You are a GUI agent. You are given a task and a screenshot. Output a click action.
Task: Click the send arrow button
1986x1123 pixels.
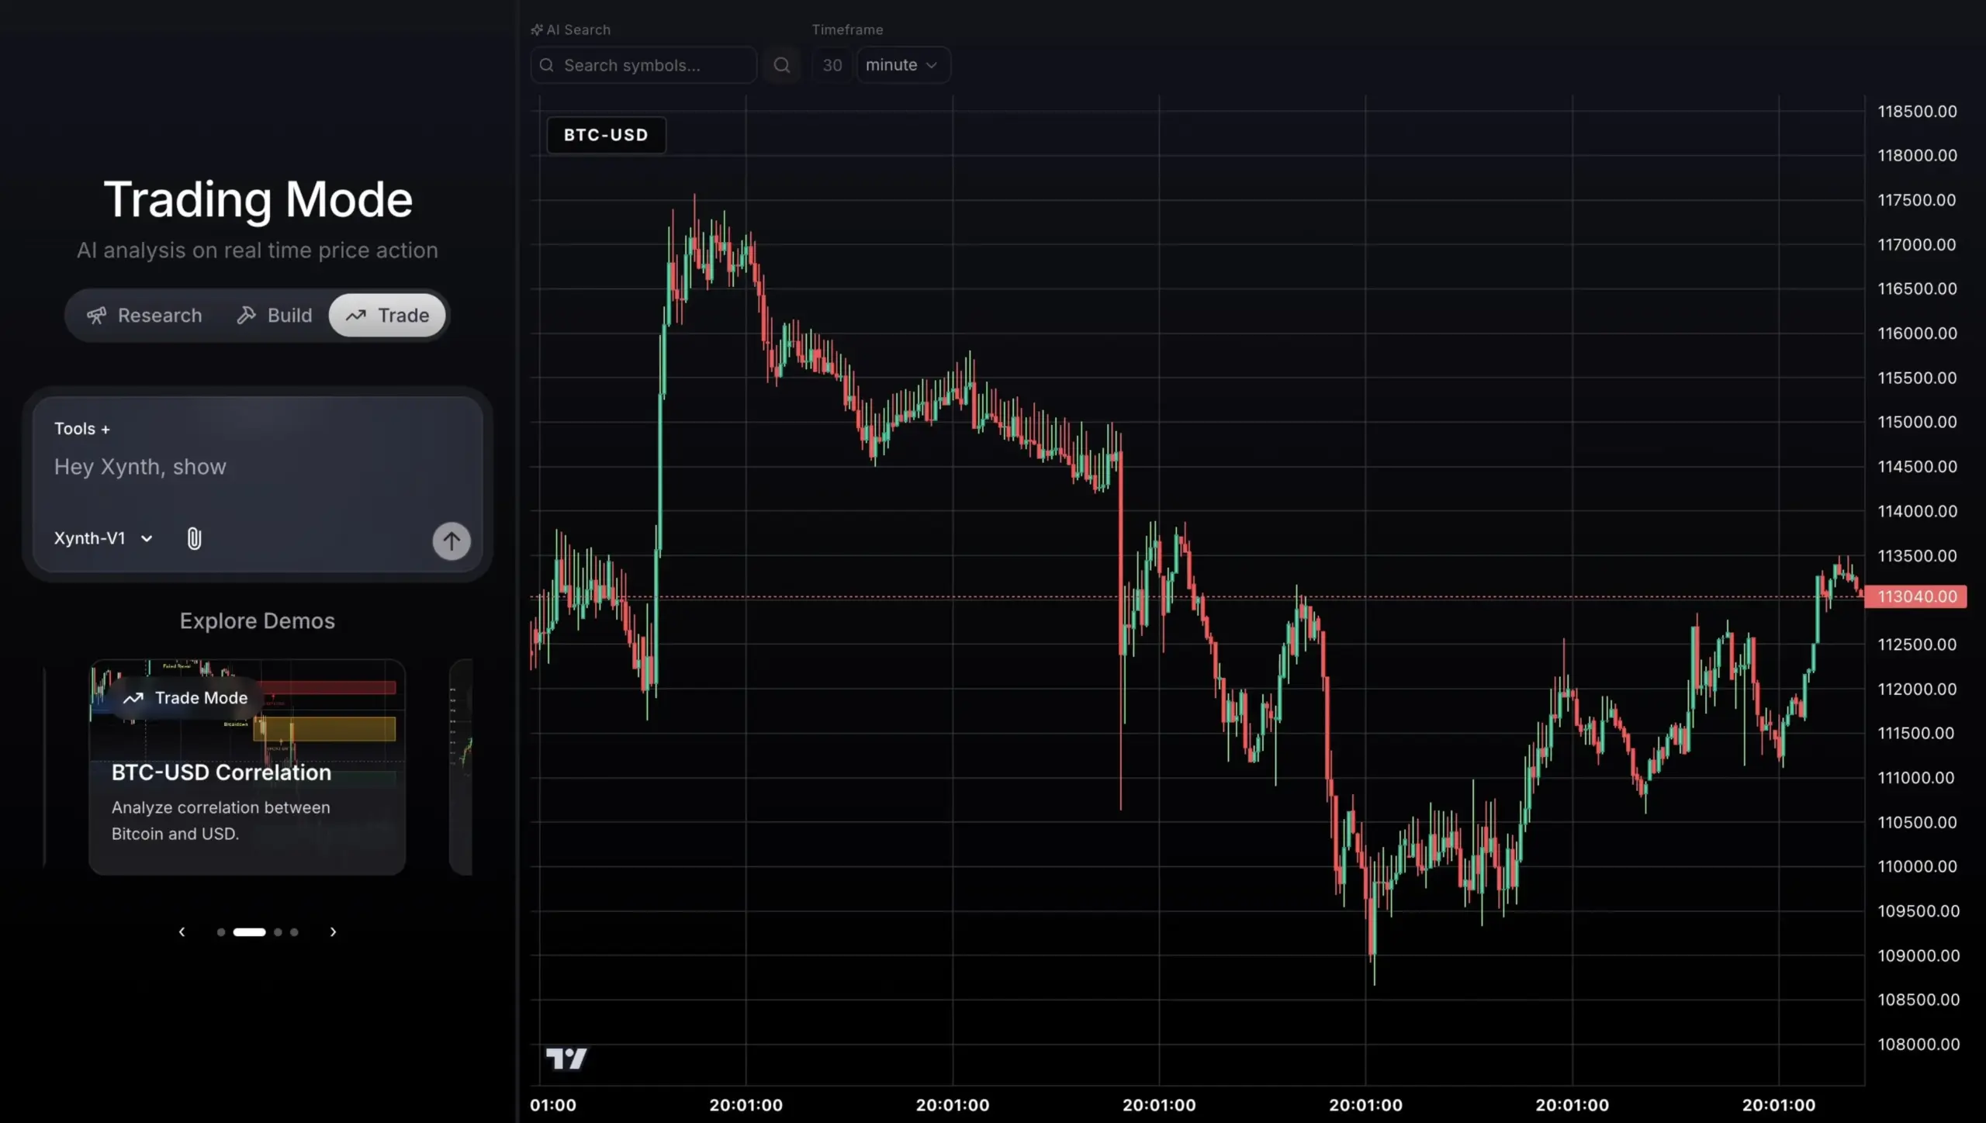coord(451,541)
